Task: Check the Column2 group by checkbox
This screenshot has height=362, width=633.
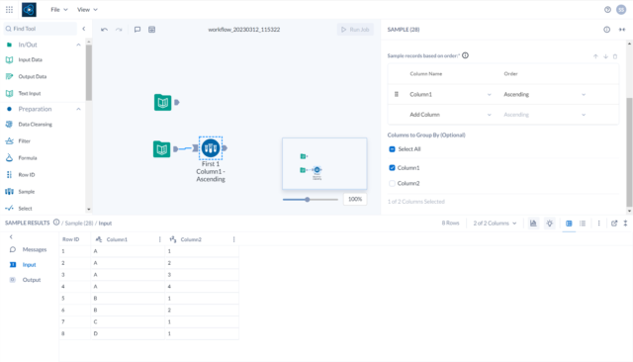Action: (392, 183)
